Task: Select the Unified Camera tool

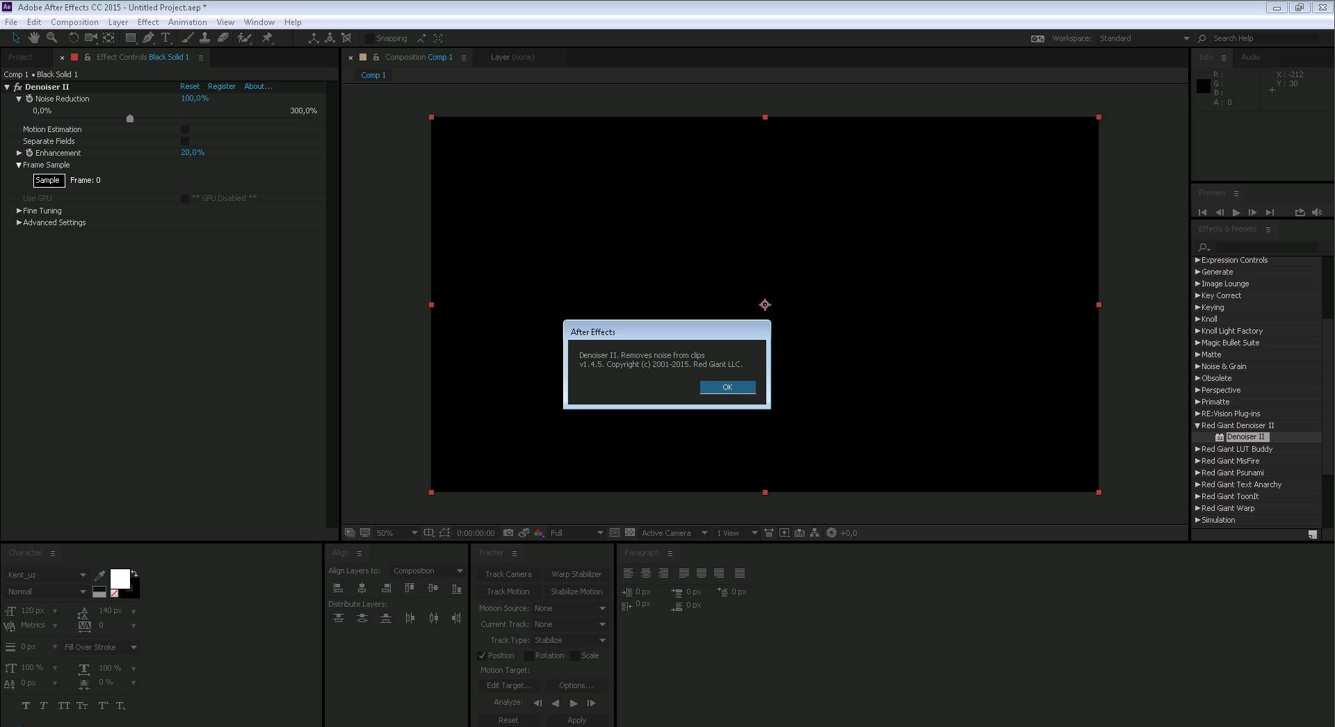Action: pos(90,38)
